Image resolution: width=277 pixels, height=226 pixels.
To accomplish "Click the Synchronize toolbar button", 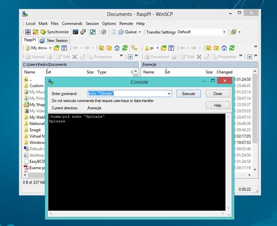I will (x=54, y=32).
